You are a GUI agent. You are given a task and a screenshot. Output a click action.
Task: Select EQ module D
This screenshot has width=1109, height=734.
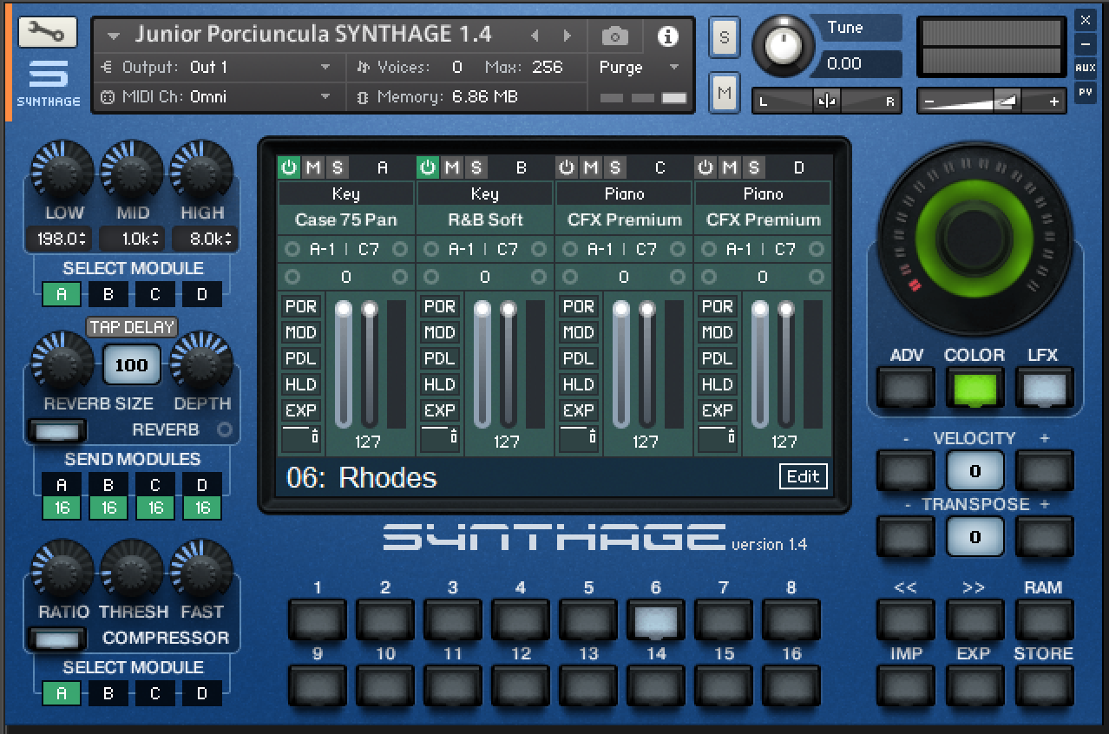point(202,294)
